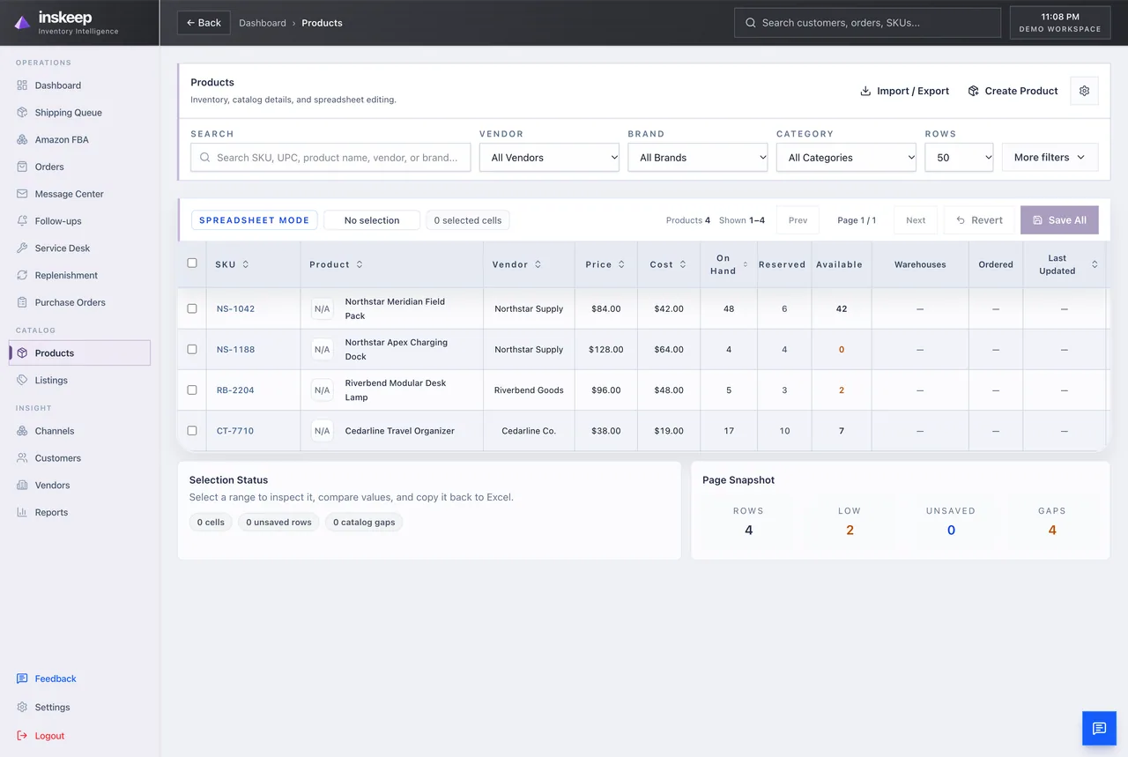The image size is (1128, 757).
Task: Click the Dashboard breadcrumb link
Action: [263, 23]
